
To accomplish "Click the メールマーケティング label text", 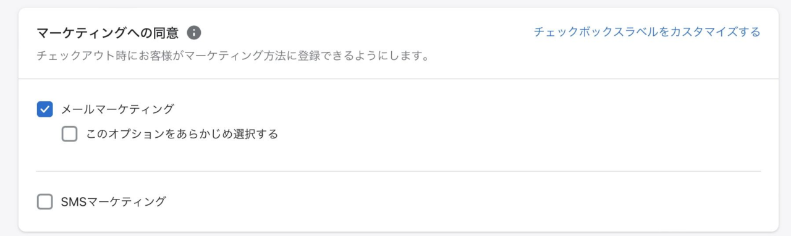I will pos(117,109).
